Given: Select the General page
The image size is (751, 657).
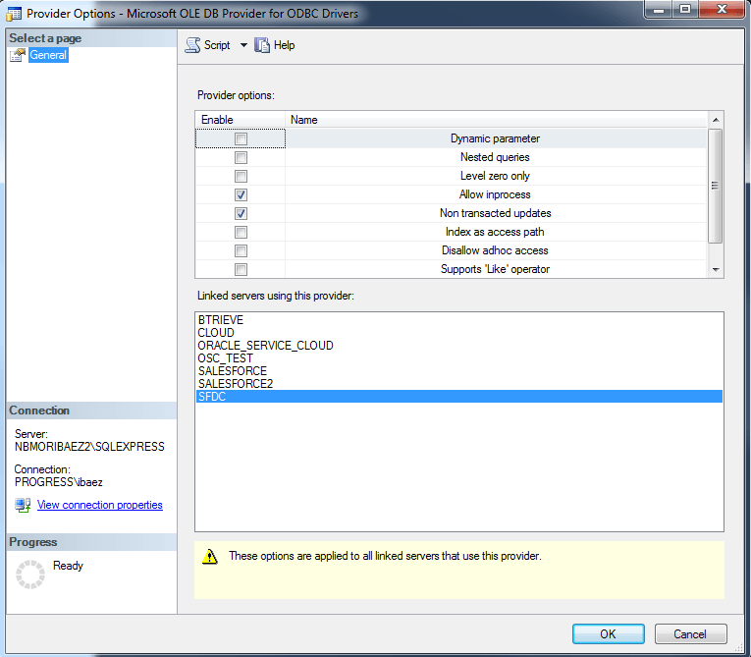Looking at the screenshot, I should click(48, 55).
